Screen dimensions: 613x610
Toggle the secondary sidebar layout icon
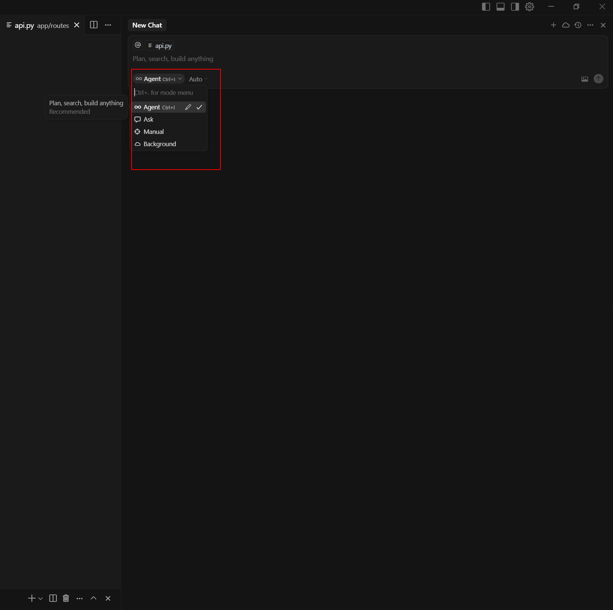tap(515, 7)
